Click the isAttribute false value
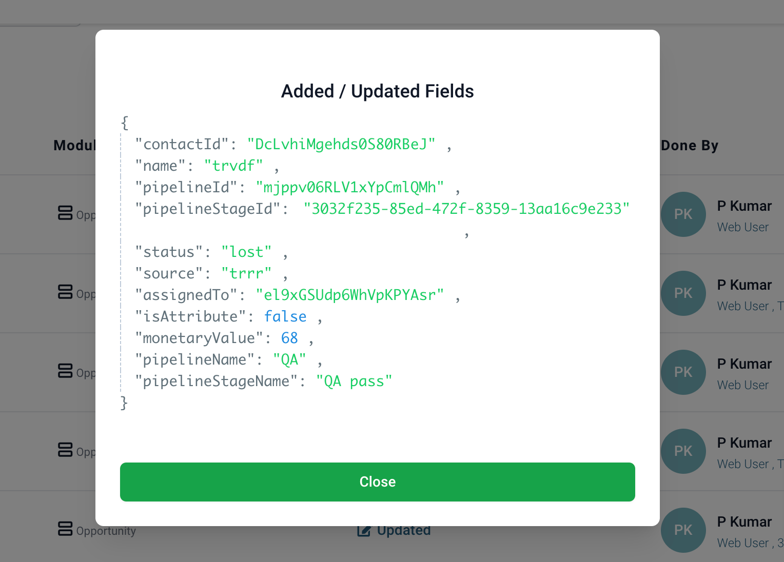Viewport: 784px width, 562px height. click(x=285, y=316)
